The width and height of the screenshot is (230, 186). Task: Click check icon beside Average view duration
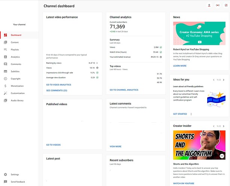click(x=97, y=78)
